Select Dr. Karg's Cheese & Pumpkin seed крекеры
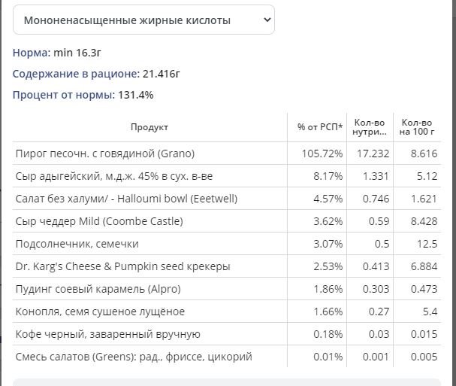 tap(227, 266)
